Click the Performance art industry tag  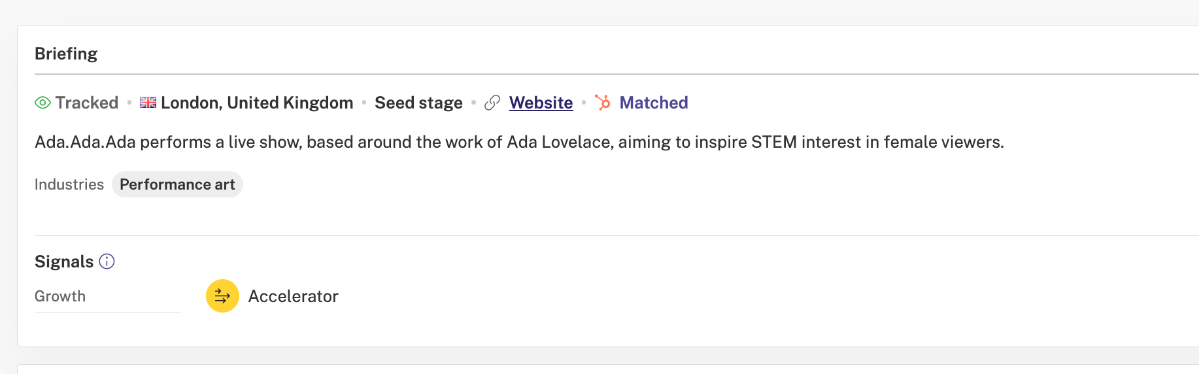tap(177, 184)
